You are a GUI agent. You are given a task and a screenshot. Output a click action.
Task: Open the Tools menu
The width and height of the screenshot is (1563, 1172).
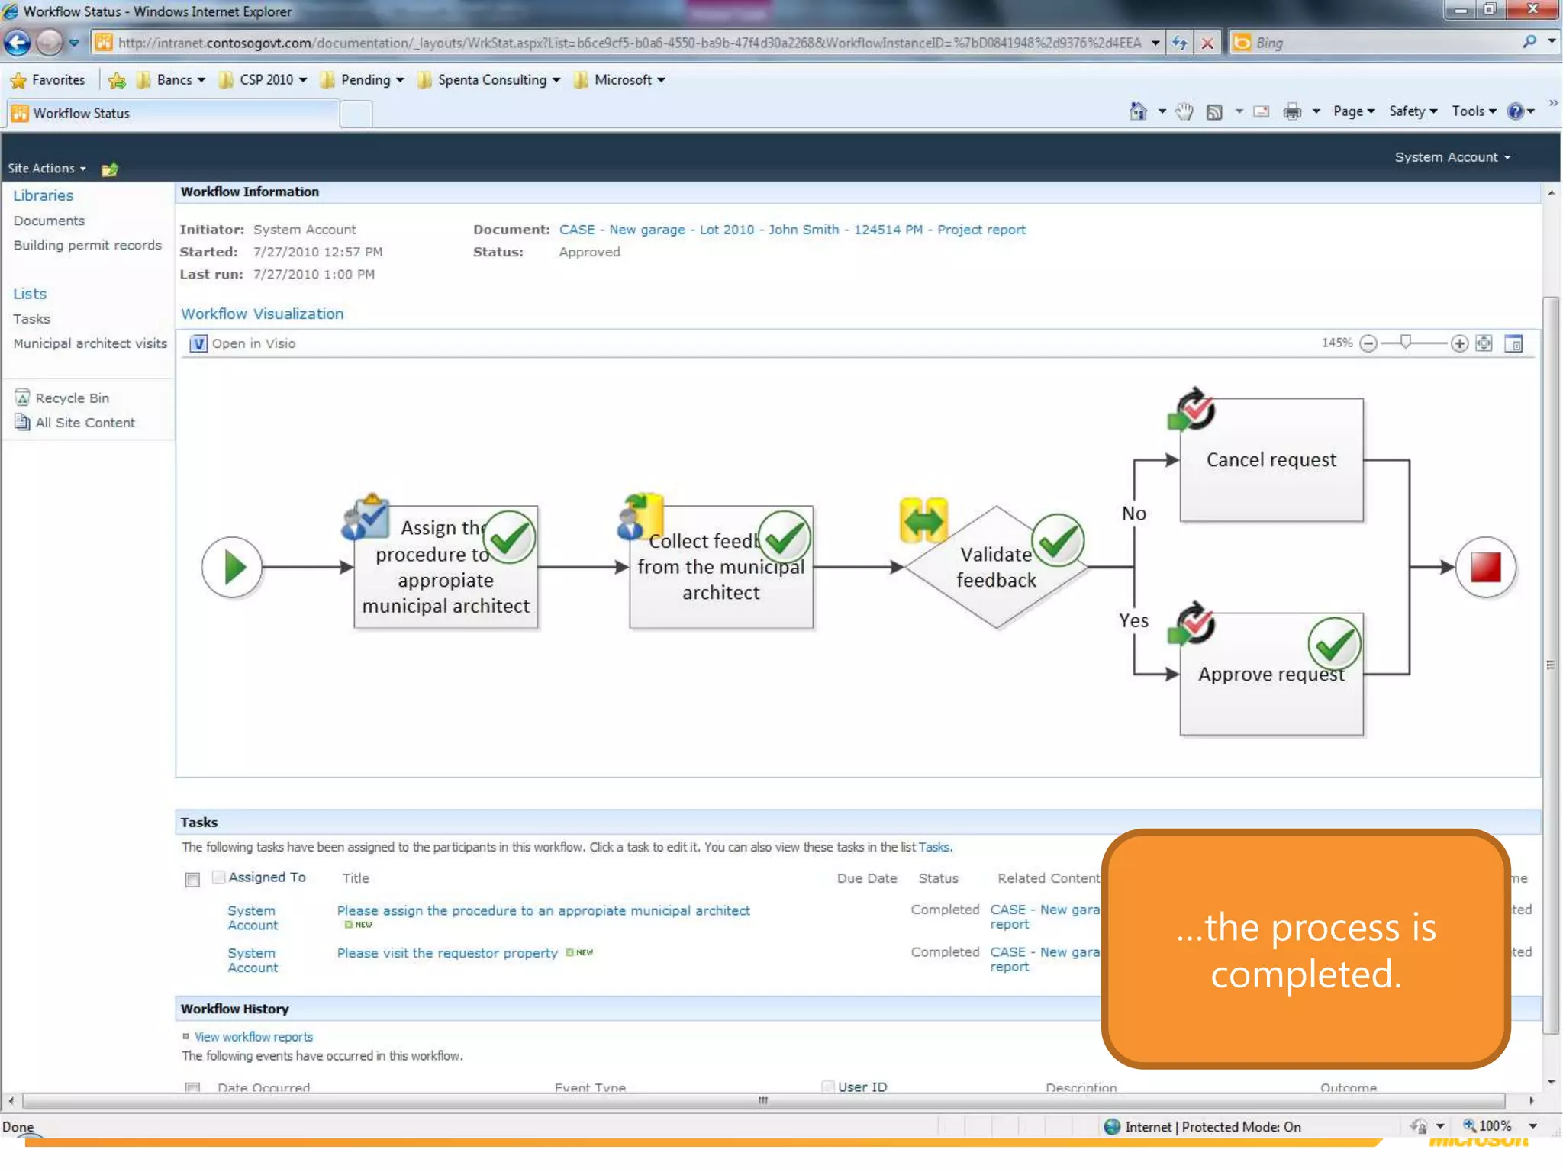click(x=1473, y=111)
